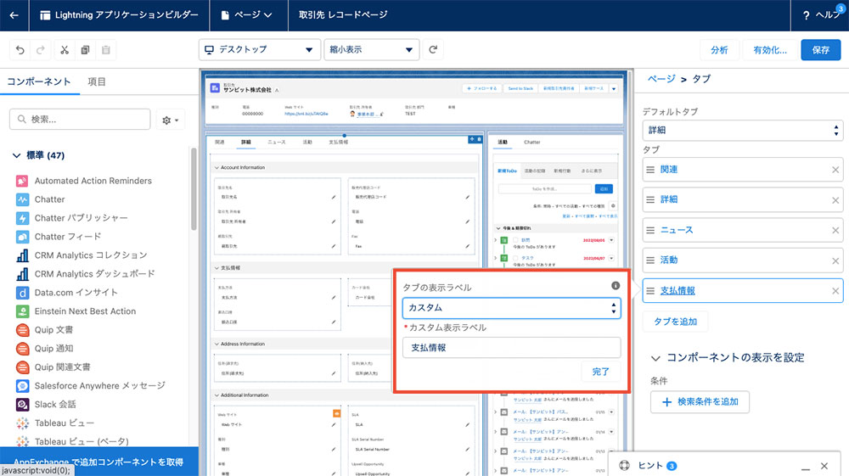Click the copy icon
This screenshot has height=476, width=849.
point(85,50)
